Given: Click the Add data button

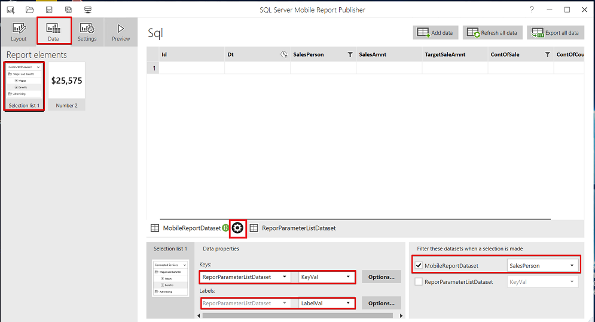Looking at the screenshot, I should coord(435,33).
